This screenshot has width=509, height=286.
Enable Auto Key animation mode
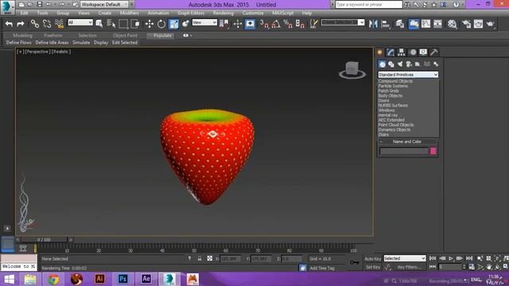click(x=373, y=259)
